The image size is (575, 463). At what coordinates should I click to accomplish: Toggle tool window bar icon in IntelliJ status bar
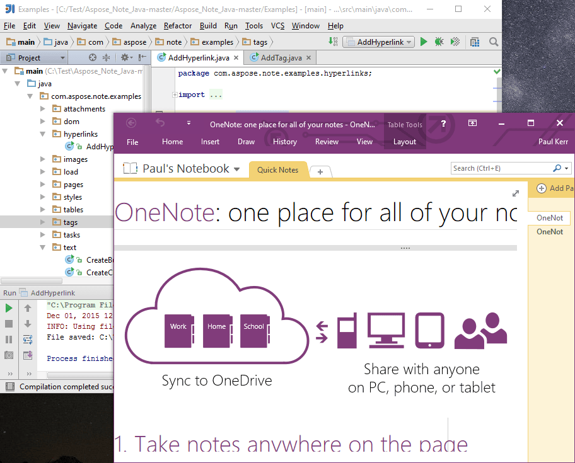(10, 386)
